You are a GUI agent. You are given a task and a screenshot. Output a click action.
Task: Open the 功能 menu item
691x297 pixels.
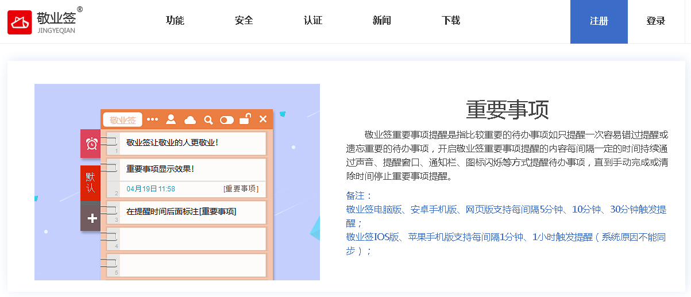coord(175,21)
